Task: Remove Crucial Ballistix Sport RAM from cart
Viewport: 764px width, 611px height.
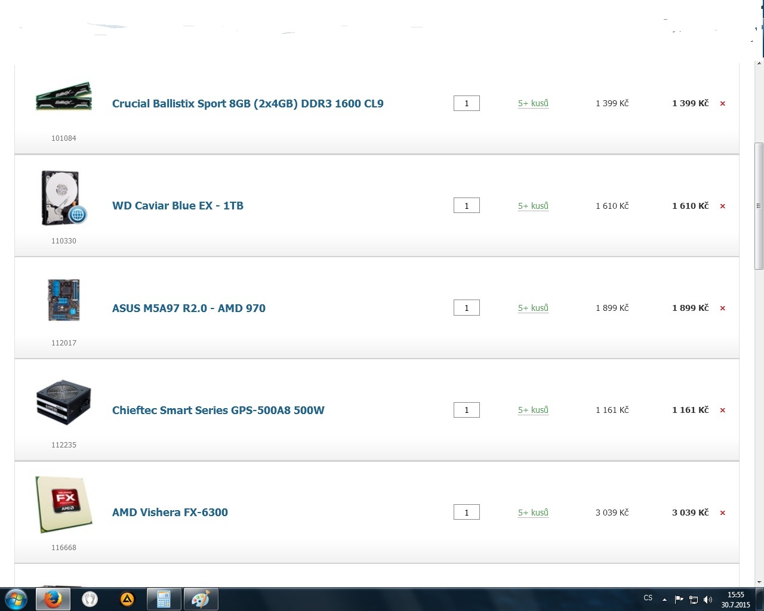Action: [x=722, y=104]
